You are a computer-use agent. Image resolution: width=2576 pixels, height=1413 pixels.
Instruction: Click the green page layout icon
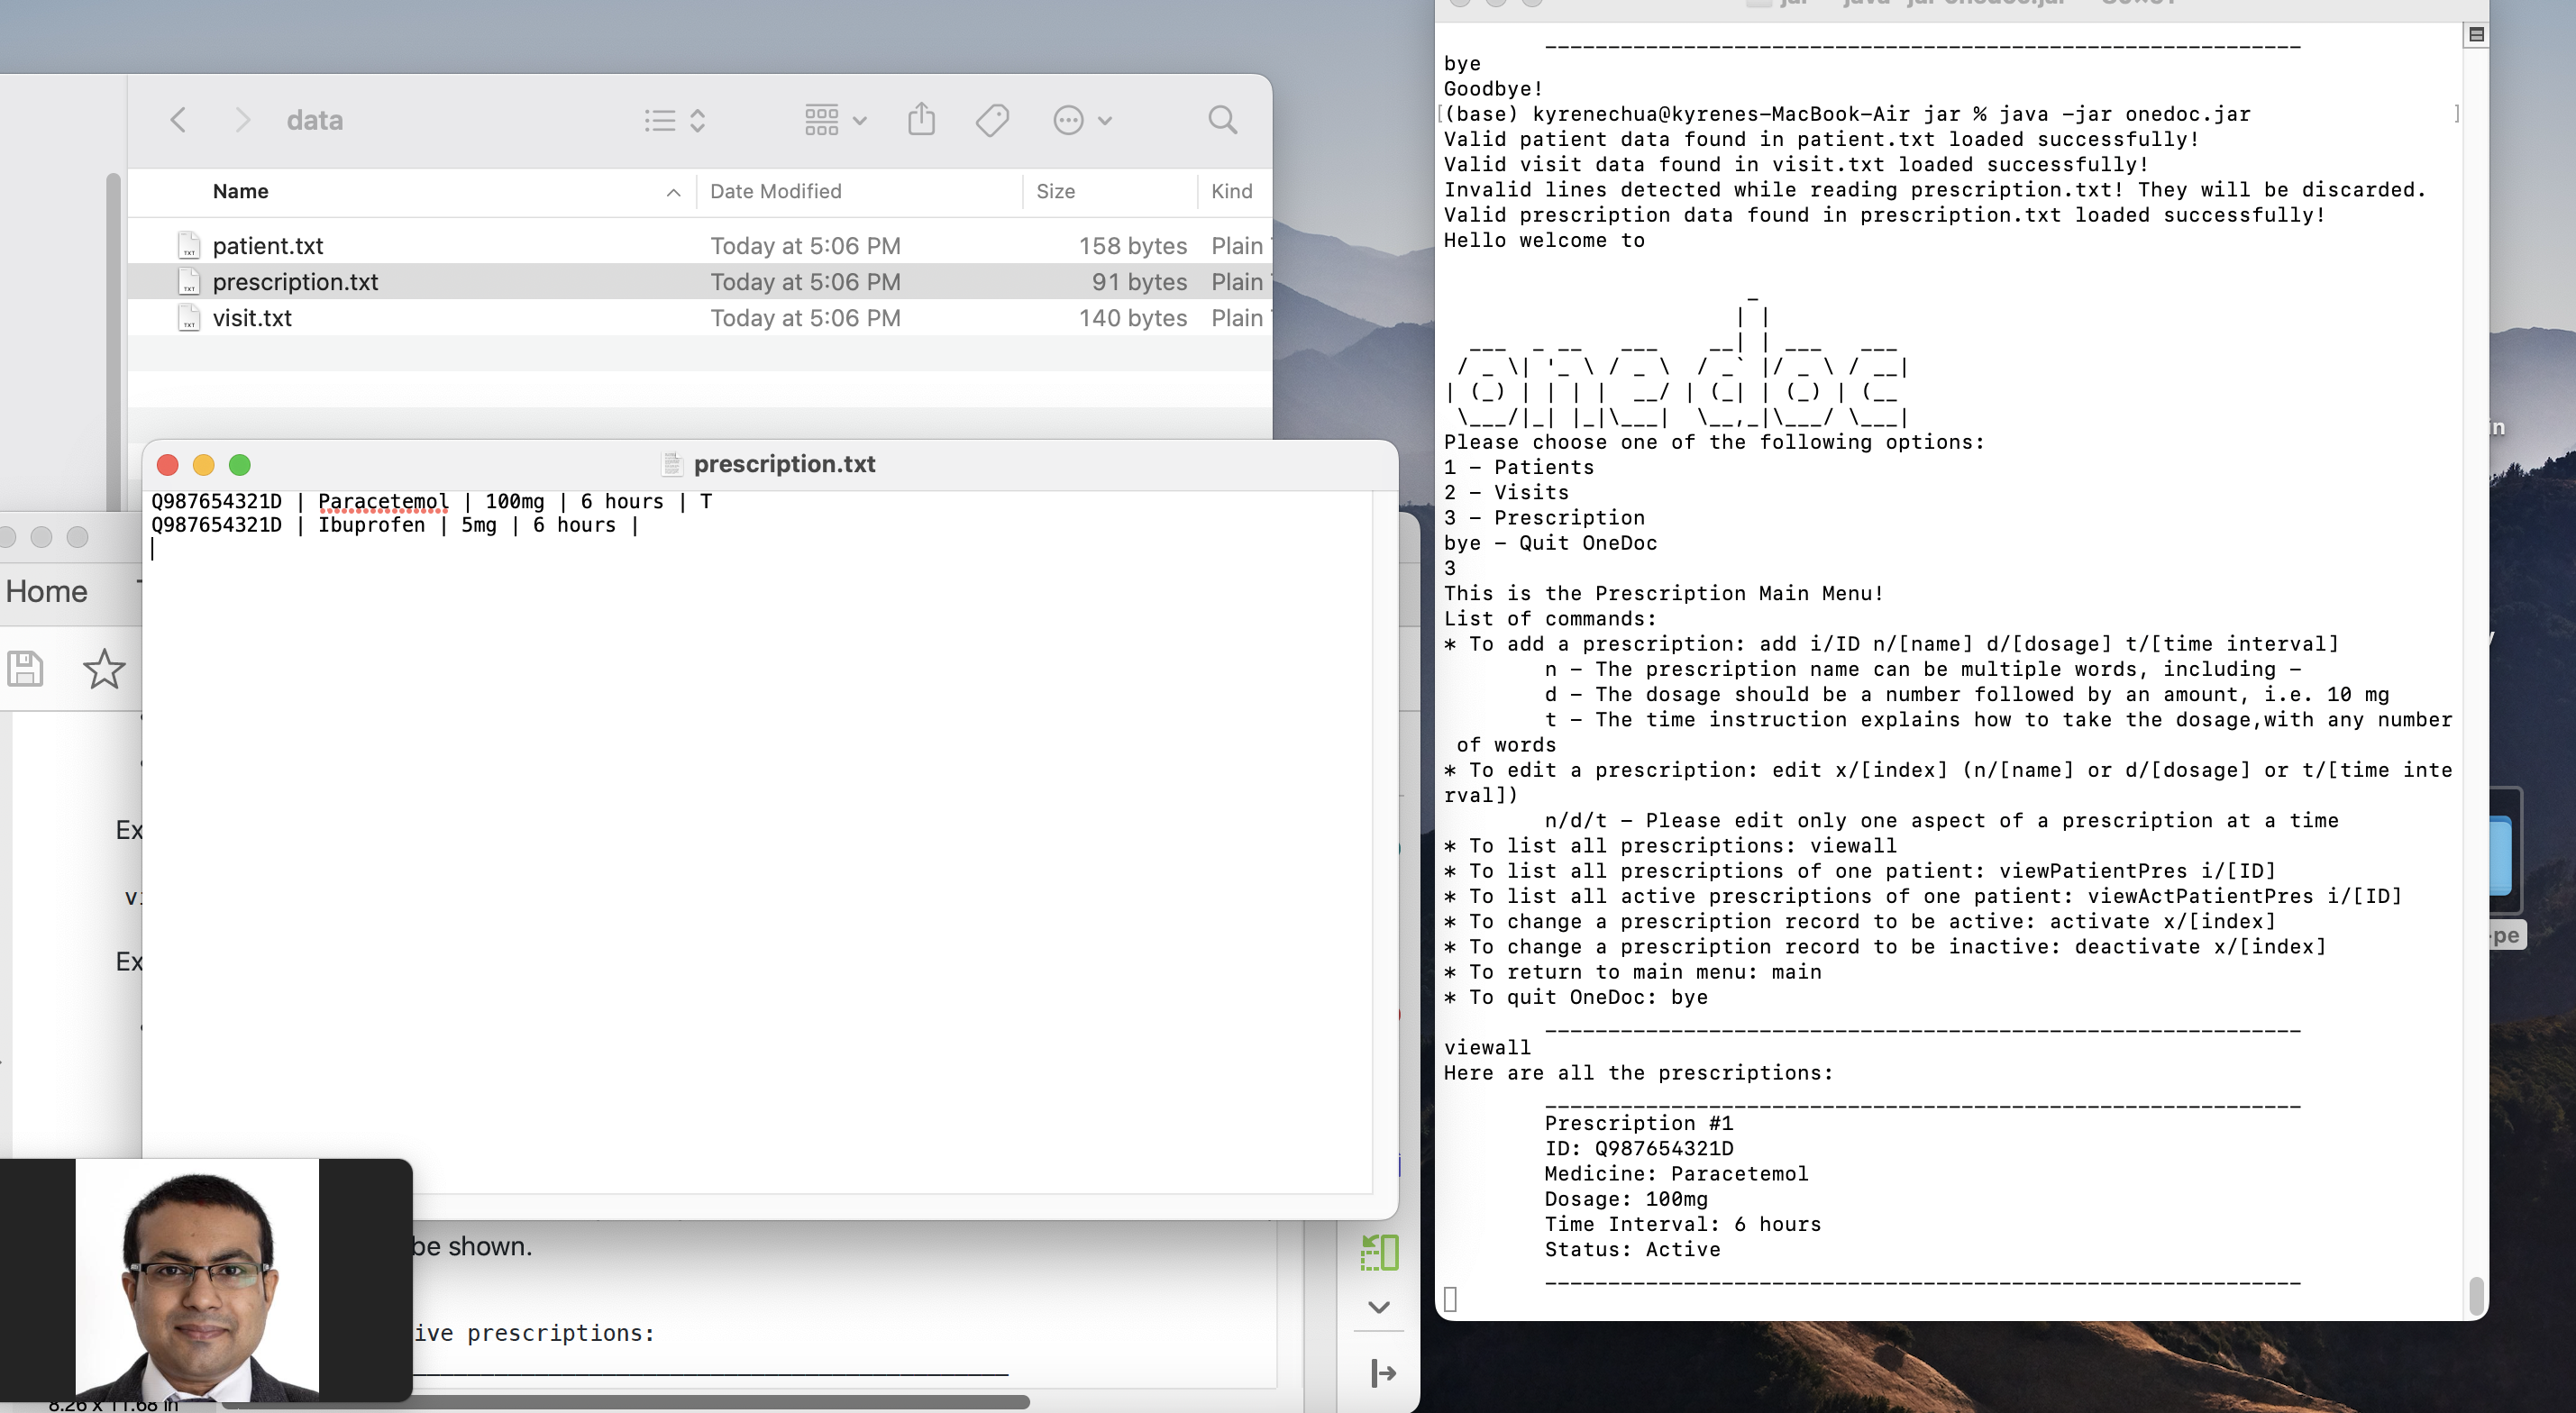pos(1379,1252)
